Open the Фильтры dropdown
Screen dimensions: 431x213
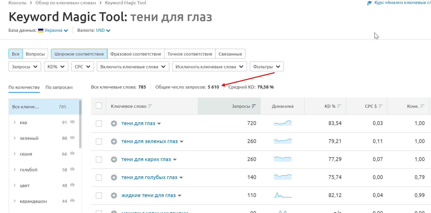[x=267, y=66]
